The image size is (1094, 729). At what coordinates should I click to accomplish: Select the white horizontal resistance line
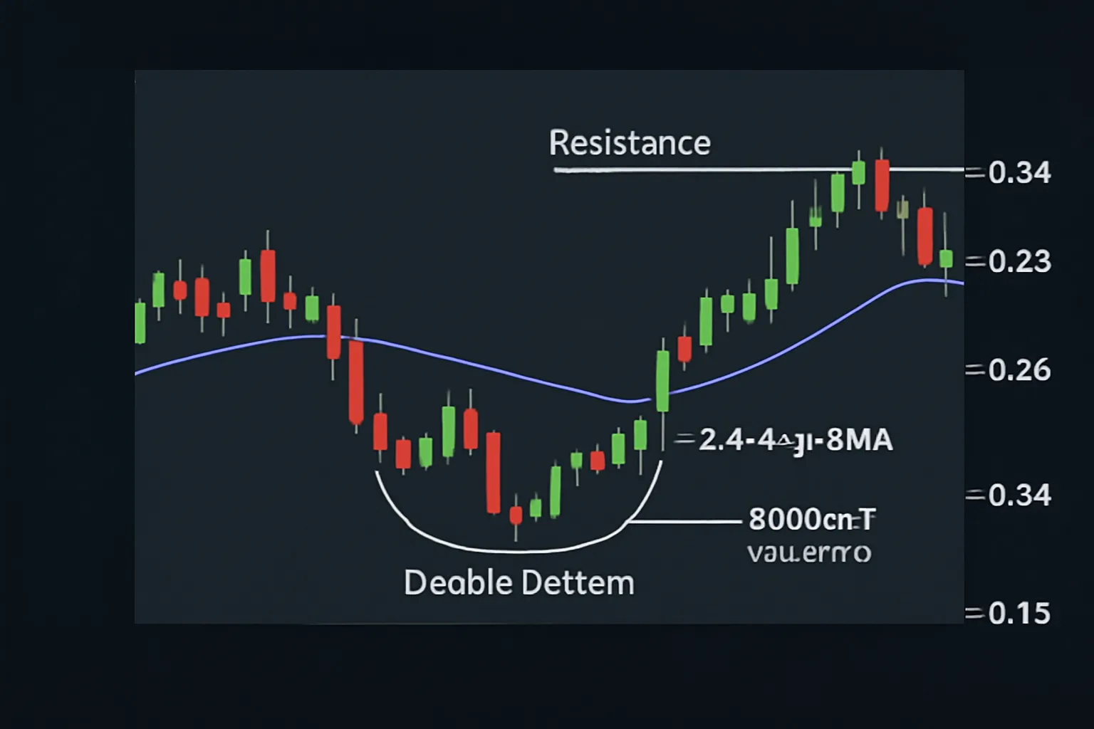tap(759, 169)
